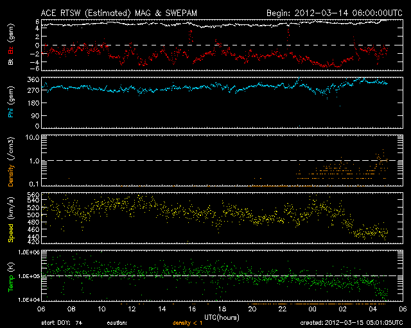Click the 00 hour mark on the time axis

312,309
